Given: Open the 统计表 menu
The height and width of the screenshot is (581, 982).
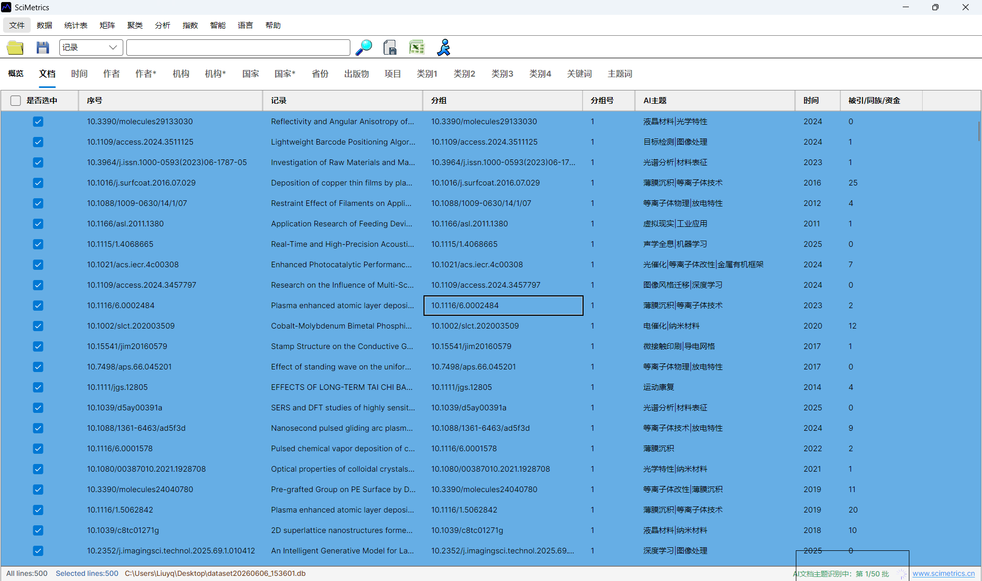Looking at the screenshot, I should click(x=76, y=25).
